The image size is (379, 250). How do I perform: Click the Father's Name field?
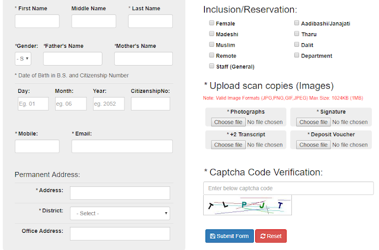(x=73, y=59)
